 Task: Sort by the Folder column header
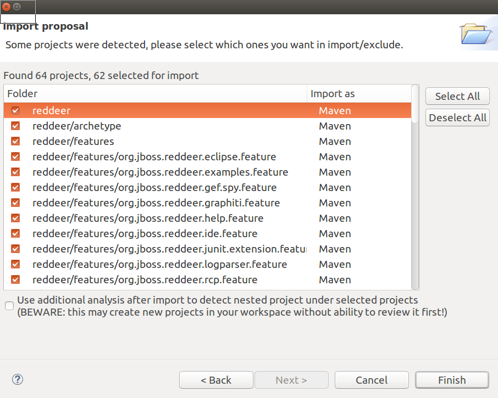[155, 94]
